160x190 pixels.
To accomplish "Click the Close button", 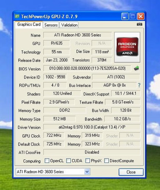I will (131, 172).
